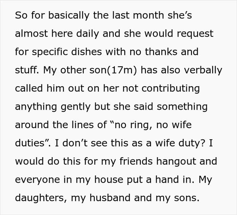
Task: Click the quoted words "no ring,"
Action: [133, 125]
